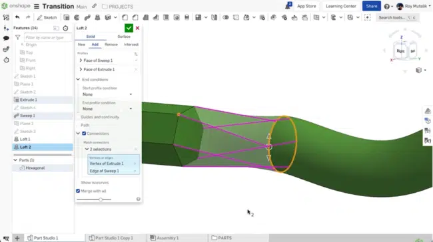Screen dimensions: 433x242
Task: Open the Thicken tool dropdown arrow
Action: click(115, 17)
